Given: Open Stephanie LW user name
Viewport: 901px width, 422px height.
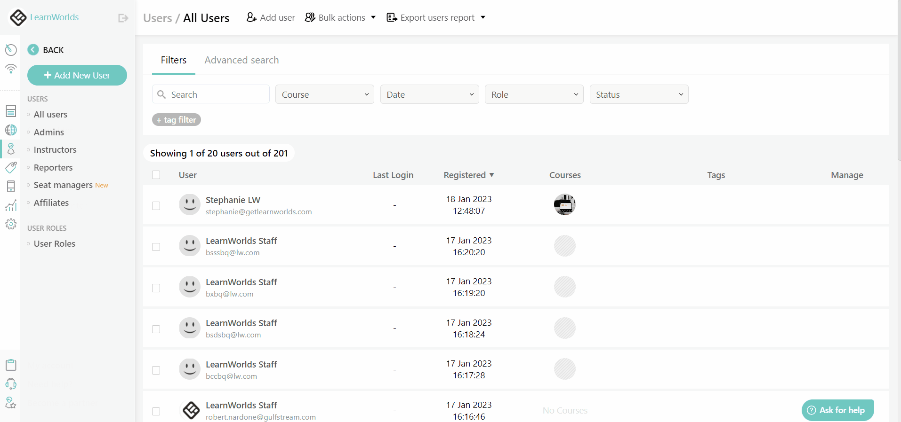Looking at the screenshot, I should [233, 200].
